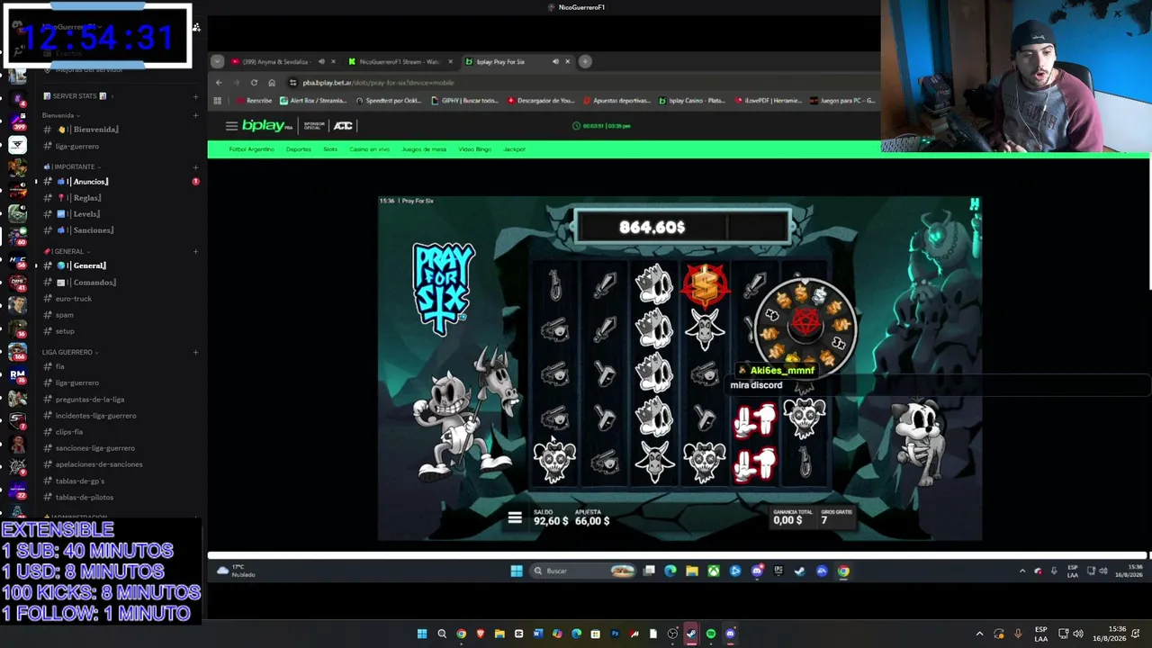1152x648 pixels.
Task: Open the bplay Casino bookmark
Action: coord(692,101)
